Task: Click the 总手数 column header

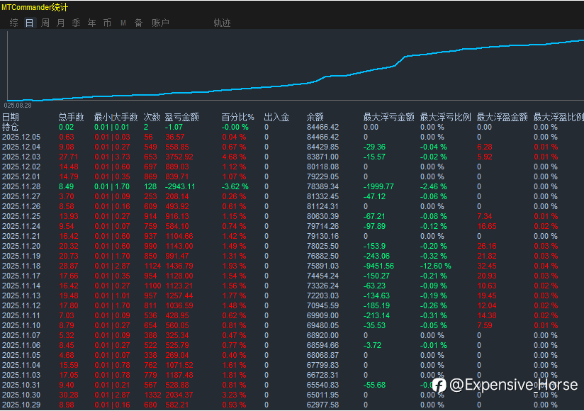Action: point(71,117)
